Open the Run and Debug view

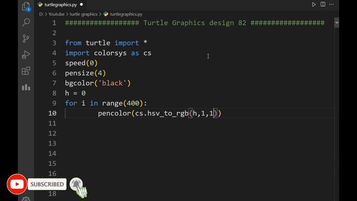(x=26, y=55)
